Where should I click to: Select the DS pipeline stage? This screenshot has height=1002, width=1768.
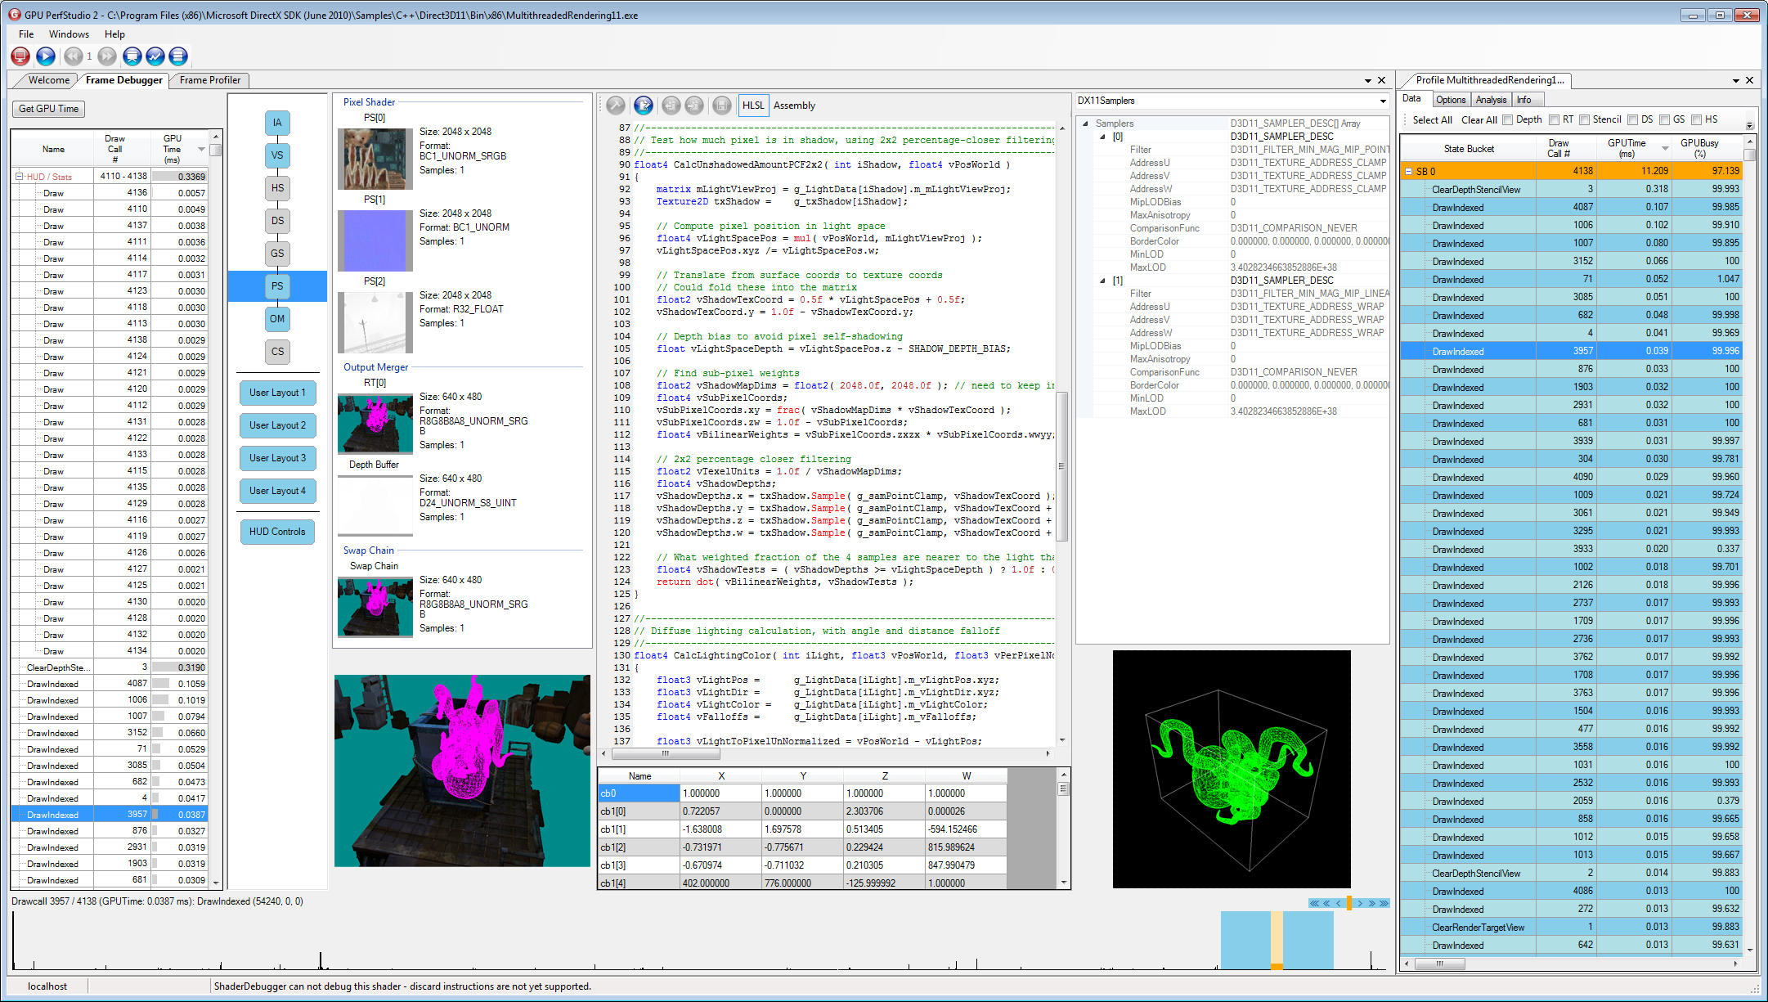[x=277, y=221]
